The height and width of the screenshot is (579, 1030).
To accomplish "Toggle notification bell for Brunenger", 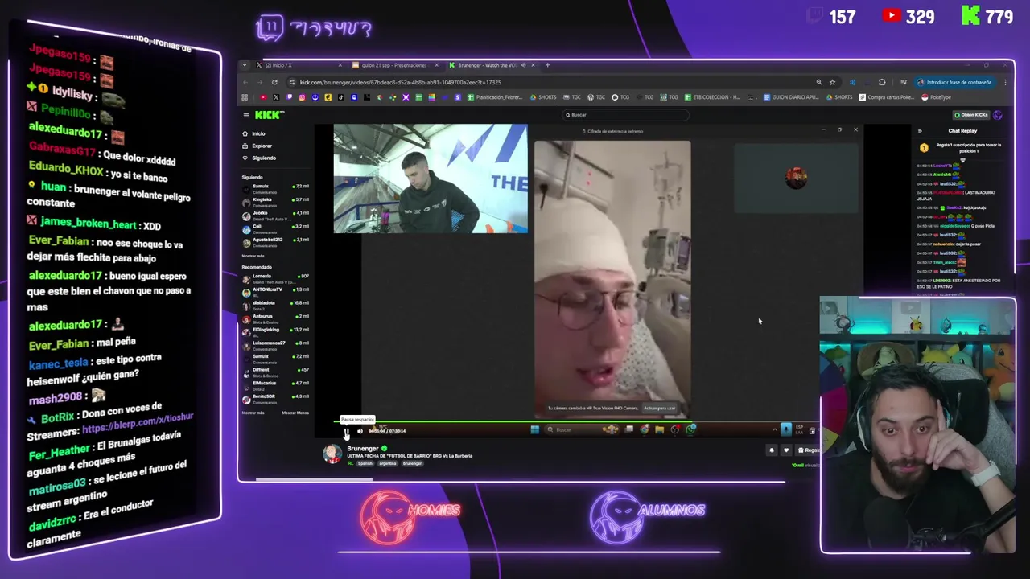I will click(x=772, y=450).
